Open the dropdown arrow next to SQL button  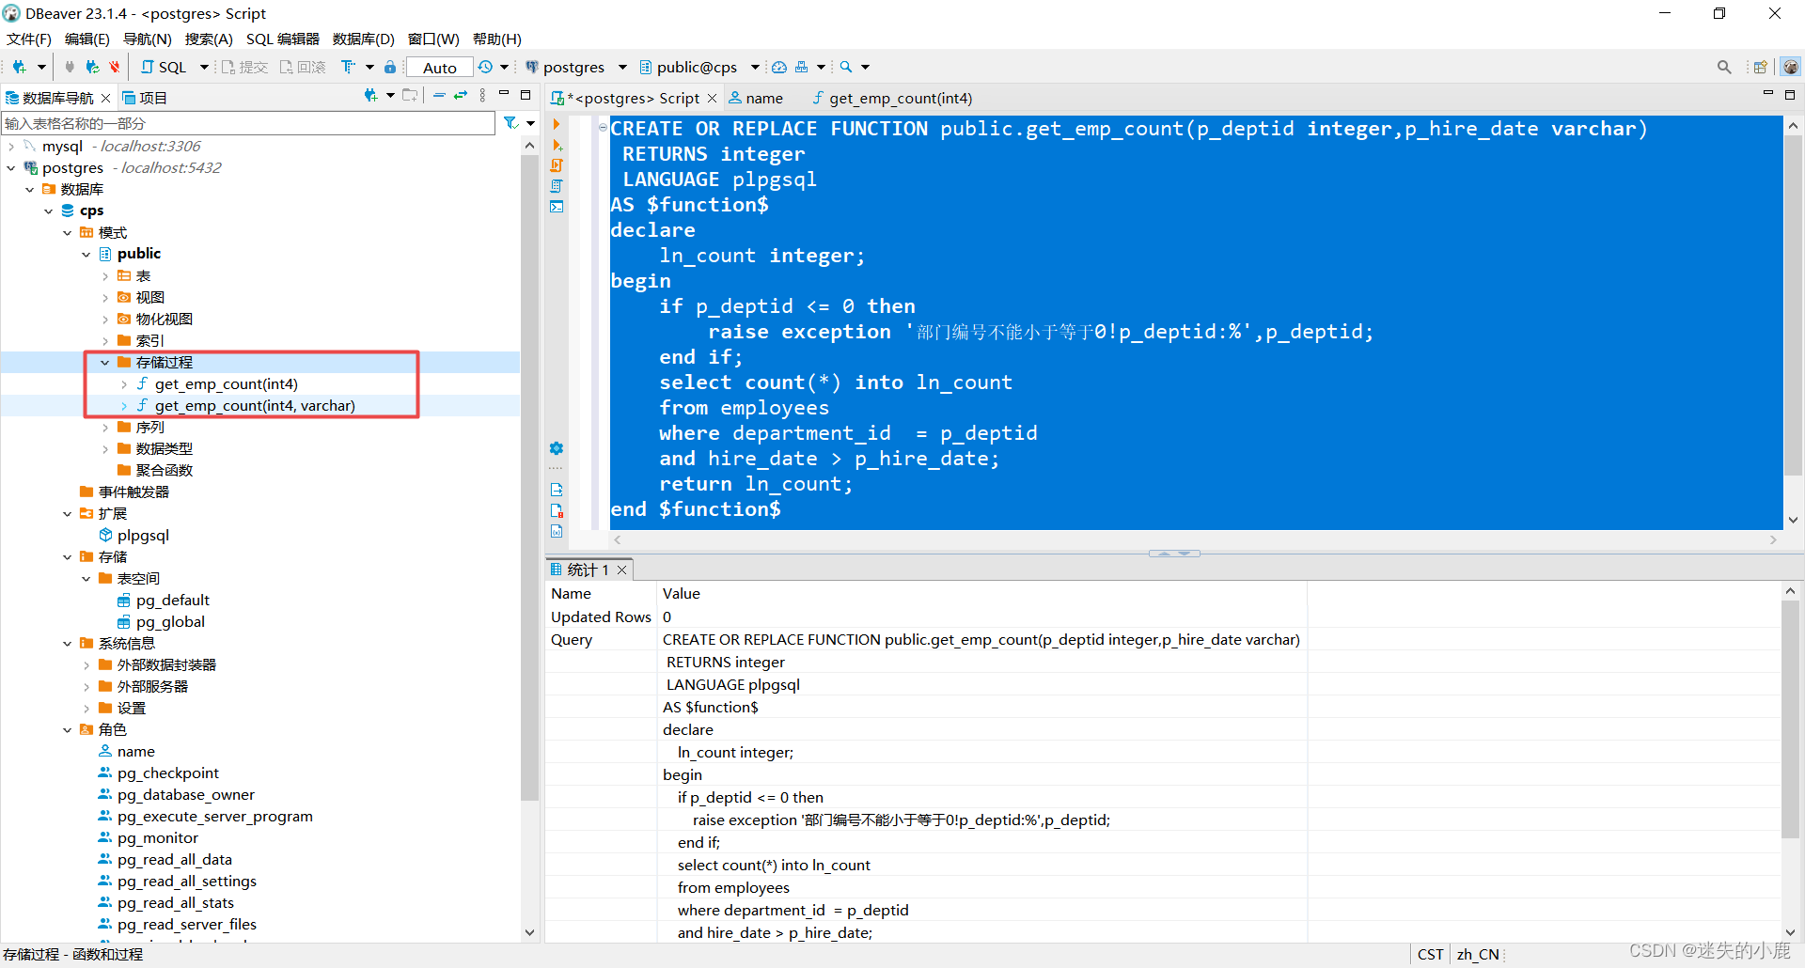pos(204,67)
